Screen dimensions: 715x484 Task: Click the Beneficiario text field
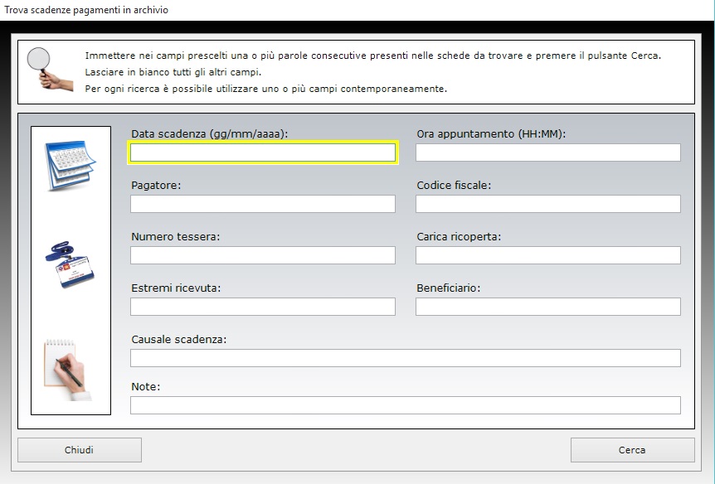[547, 307]
